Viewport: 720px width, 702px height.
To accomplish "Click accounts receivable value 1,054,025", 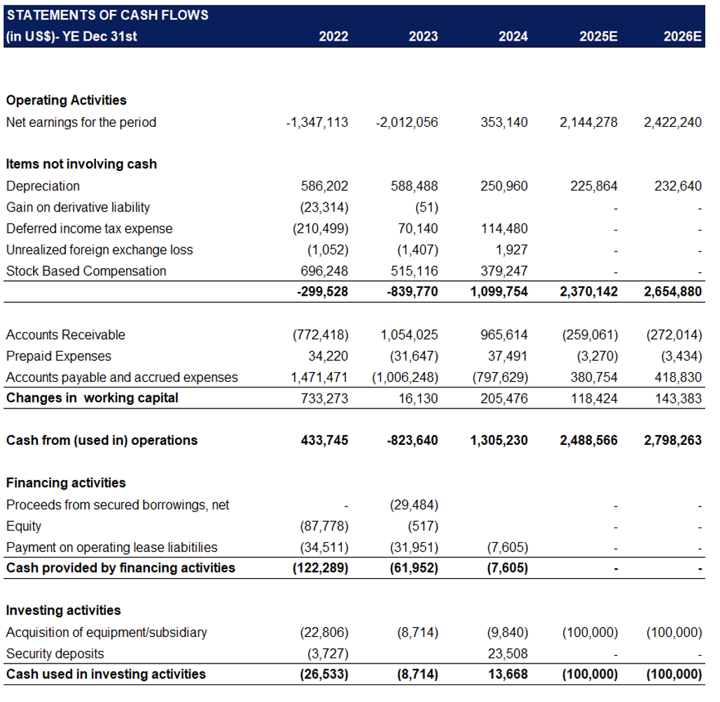I will (409, 335).
